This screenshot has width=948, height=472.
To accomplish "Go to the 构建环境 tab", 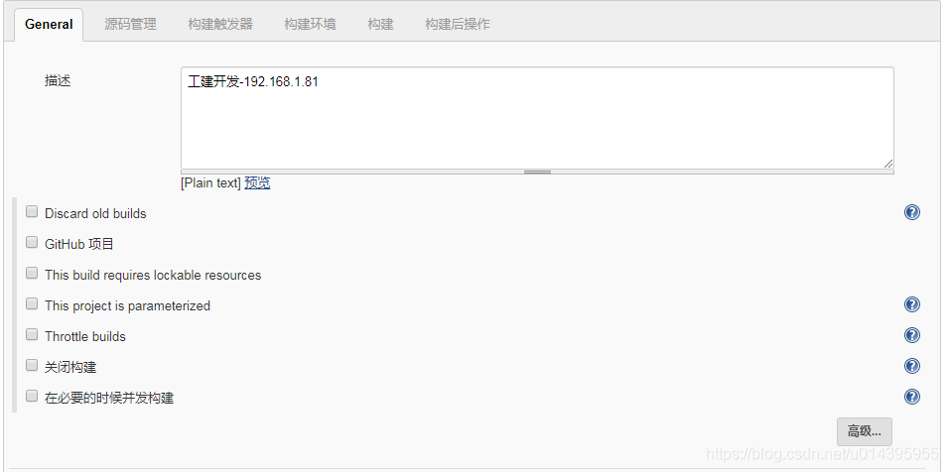I will pyautogui.click(x=310, y=24).
